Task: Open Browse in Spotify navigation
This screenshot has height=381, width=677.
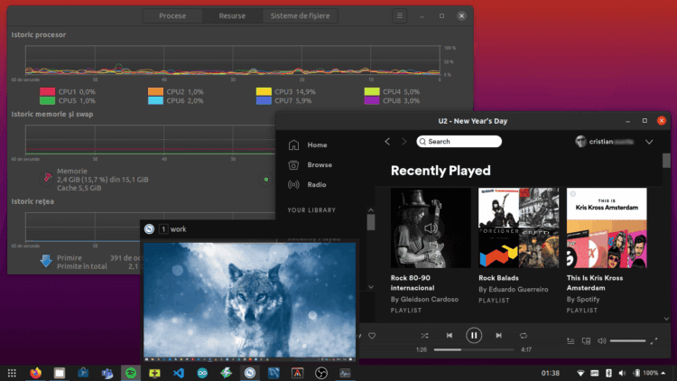Action: click(320, 165)
